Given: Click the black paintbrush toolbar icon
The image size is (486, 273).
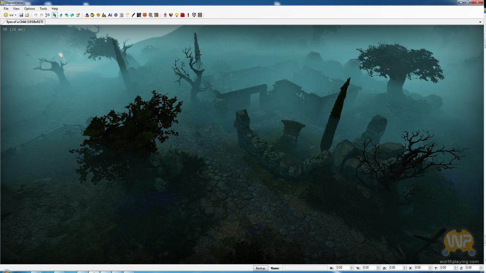Looking at the screenshot, I should point(133,15).
